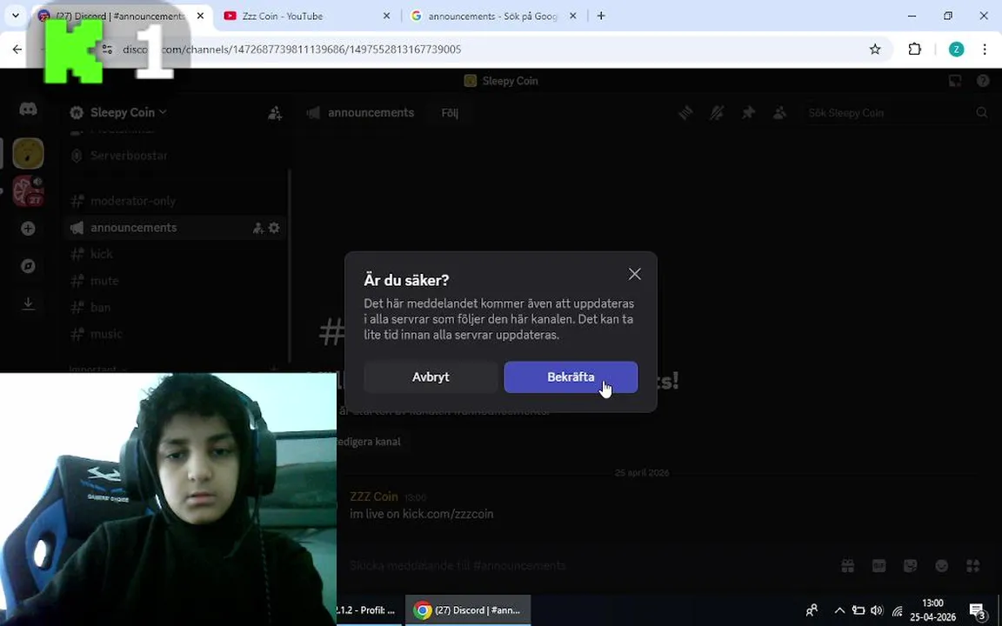Viewport: 1002px width, 626px height.
Task: Click Redigera kanal link
Action: click(x=369, y=442)
